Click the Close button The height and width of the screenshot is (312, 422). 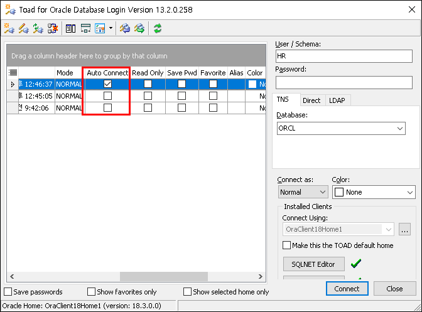394,289
